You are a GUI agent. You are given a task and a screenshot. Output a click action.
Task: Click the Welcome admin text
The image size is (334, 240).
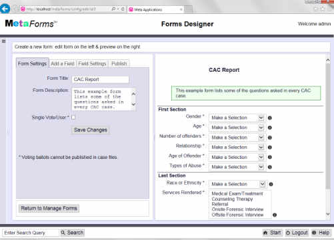tap(314, 24)
